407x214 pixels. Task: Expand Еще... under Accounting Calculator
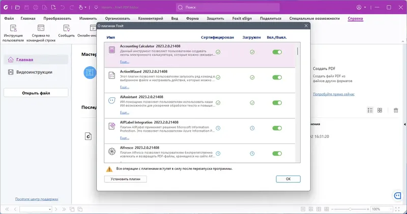[125, 62]
